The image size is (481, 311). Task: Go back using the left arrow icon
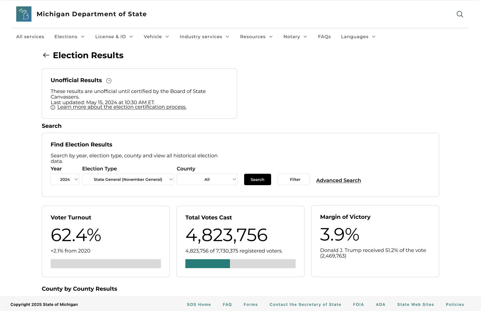click(x=46, y=55)
